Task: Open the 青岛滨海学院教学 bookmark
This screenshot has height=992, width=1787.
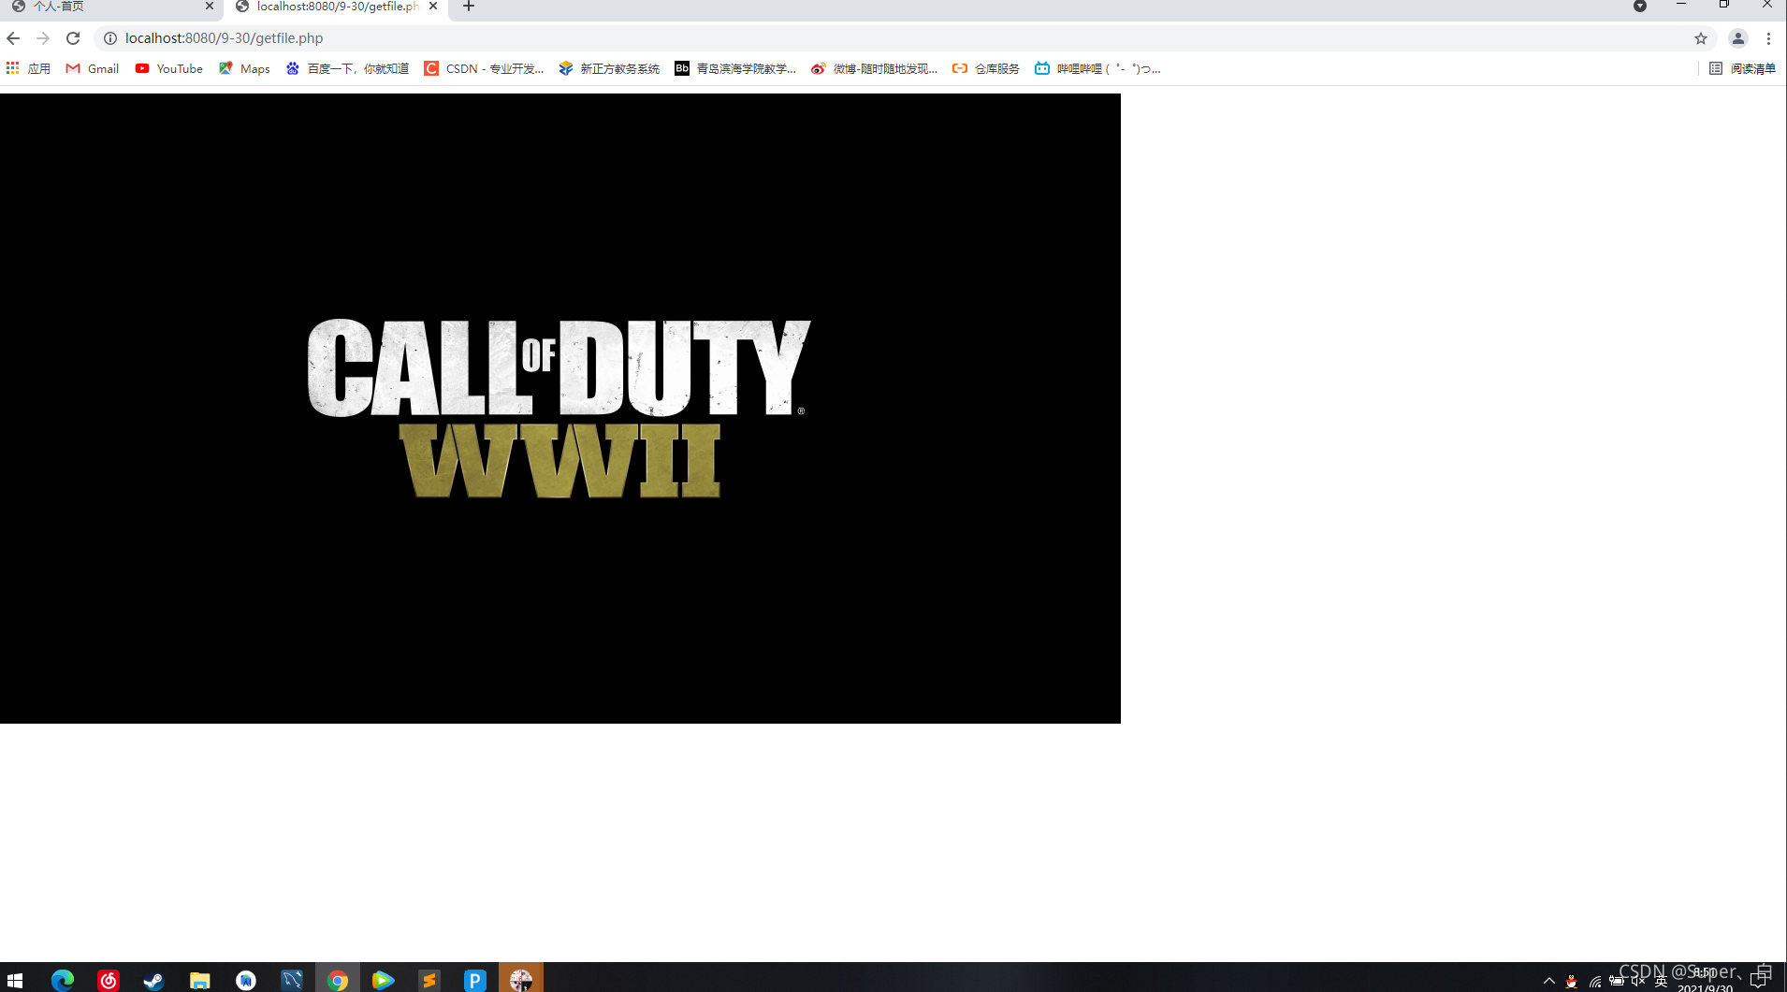Action: [735, 68]
